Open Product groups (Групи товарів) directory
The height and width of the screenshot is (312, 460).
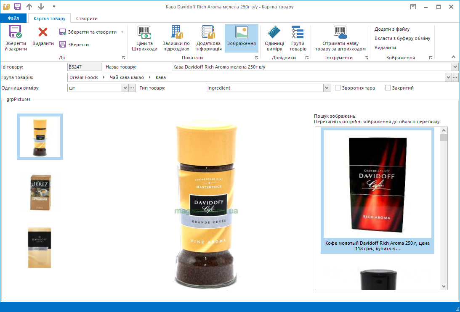298,38
